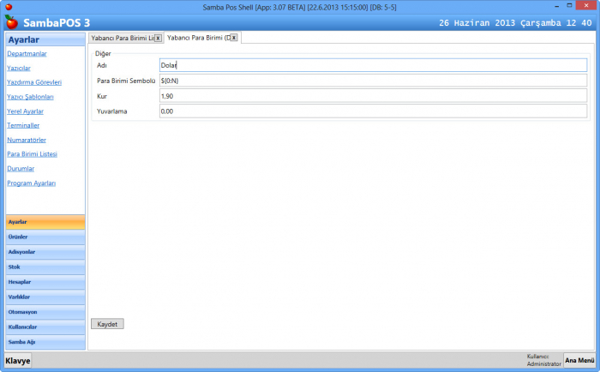The image size is (600, 372).
Task: Expand the Ürünler navigation section
Action: [x=45, y=237]
